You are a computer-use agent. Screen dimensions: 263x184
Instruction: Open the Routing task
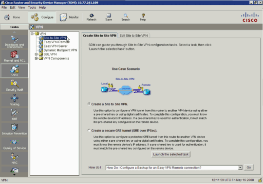tap(15, 100)
